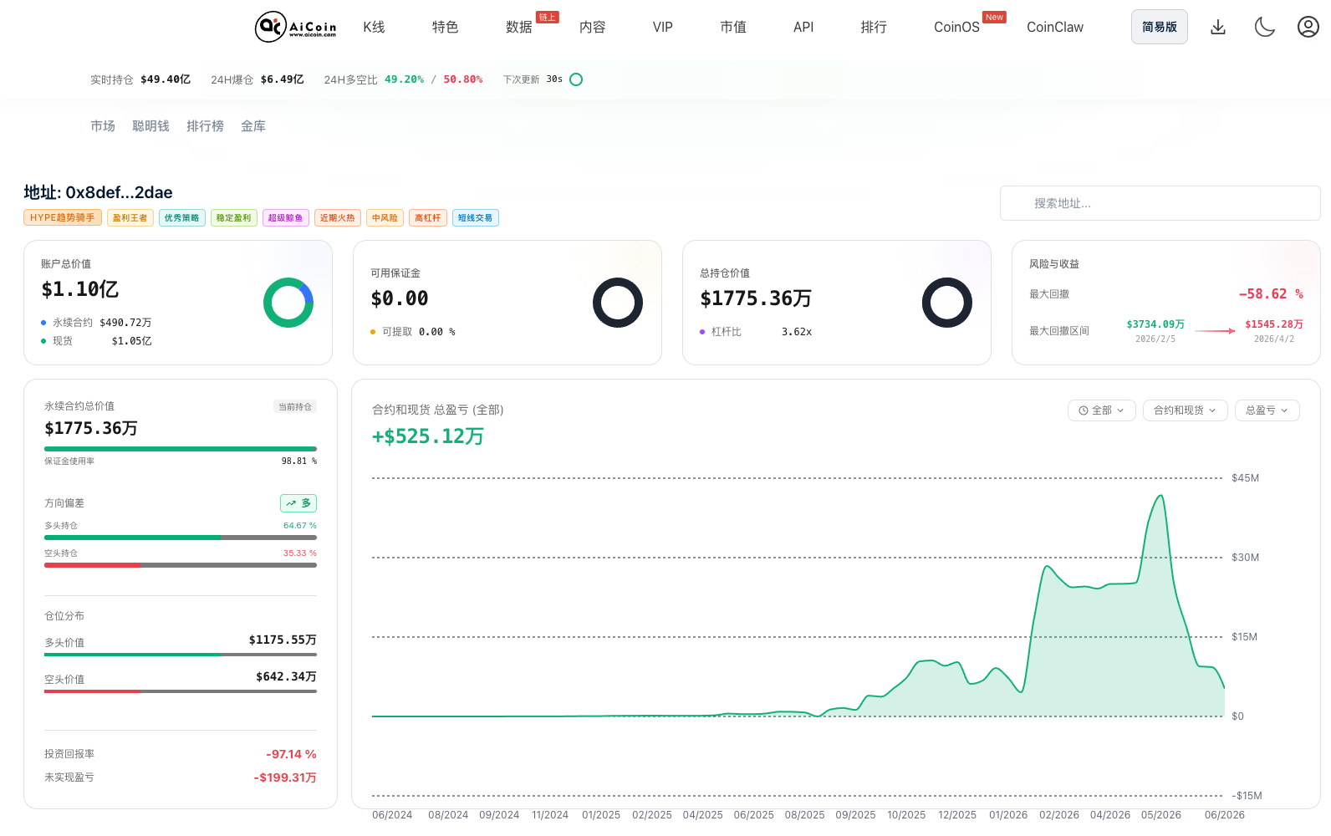1331x836 pixels.
Task: Switch to the 排行榜 tab
Action: [205, 126]
